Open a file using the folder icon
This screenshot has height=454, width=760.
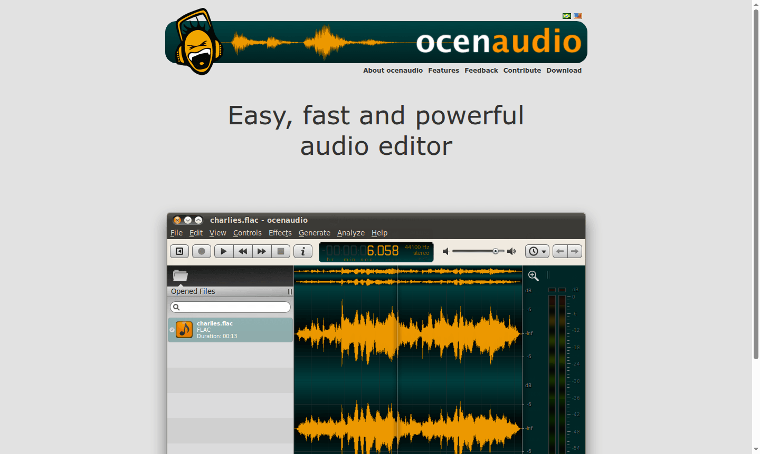[x=180, y=275]
